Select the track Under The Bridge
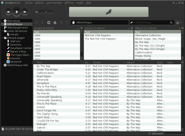The height and width of the screenshot is (136, 185). [x=107, y=70]
